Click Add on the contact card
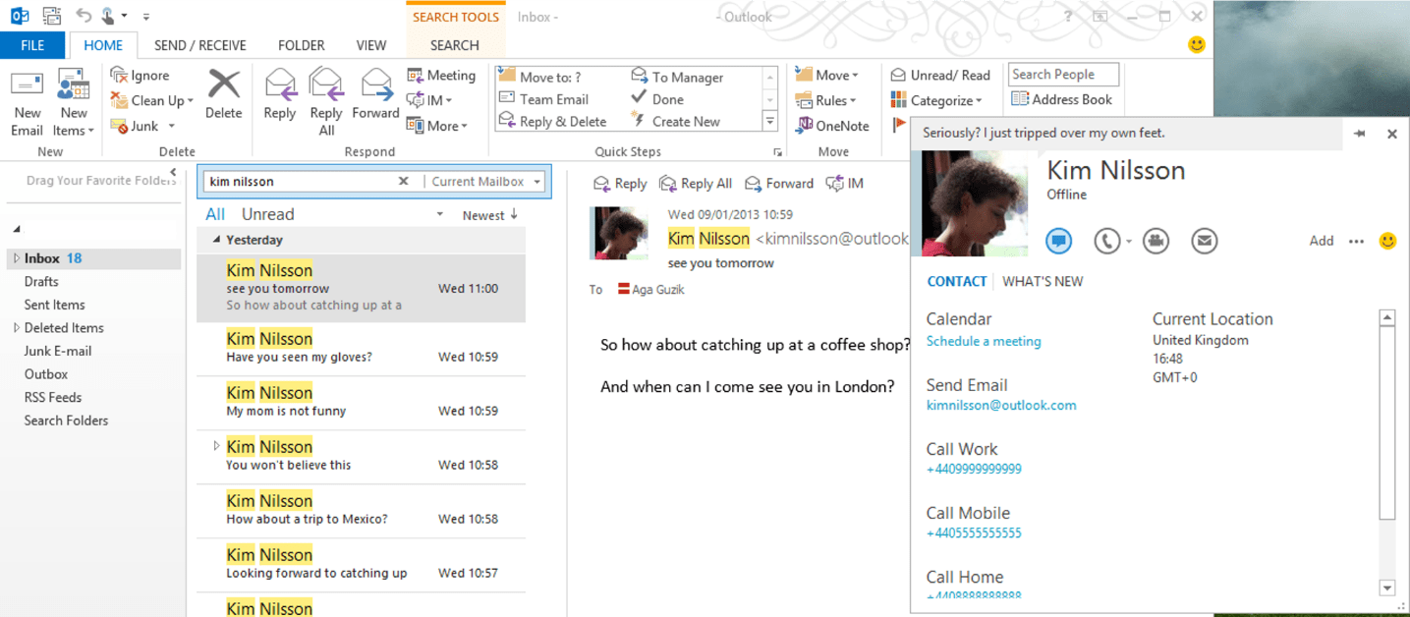Screen dimensions: 1410x617 point(1321,241)
